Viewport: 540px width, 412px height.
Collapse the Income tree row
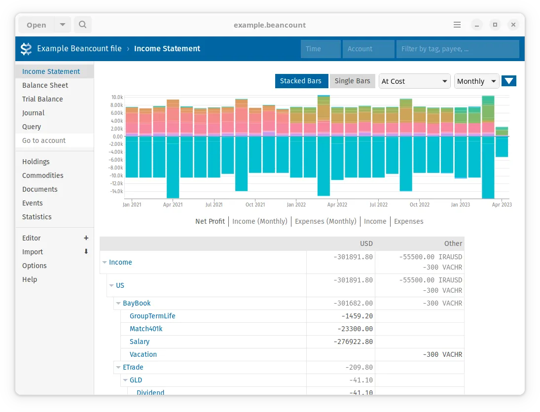tap(105, 262)
